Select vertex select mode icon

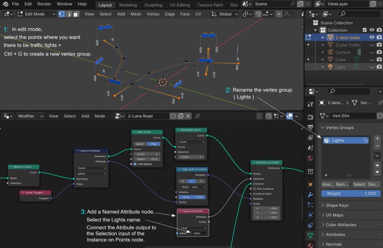click(62, 14)
